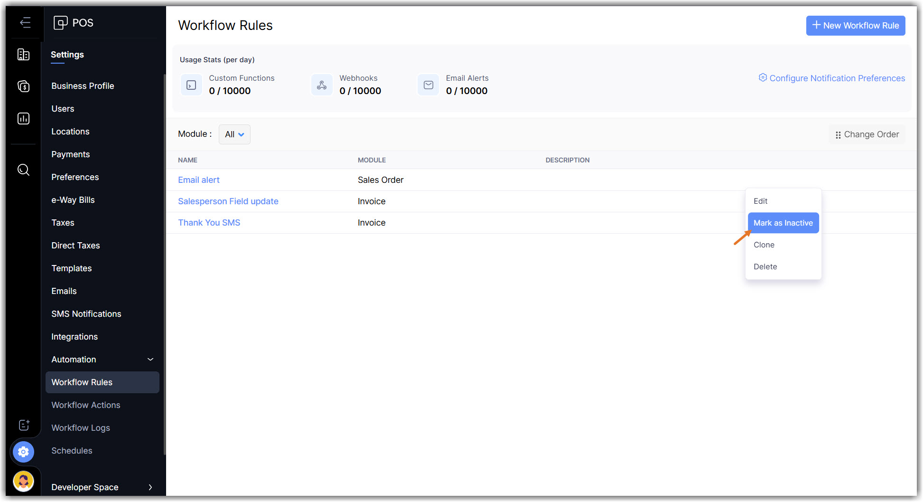Open the Module filter dropdown

234,134
